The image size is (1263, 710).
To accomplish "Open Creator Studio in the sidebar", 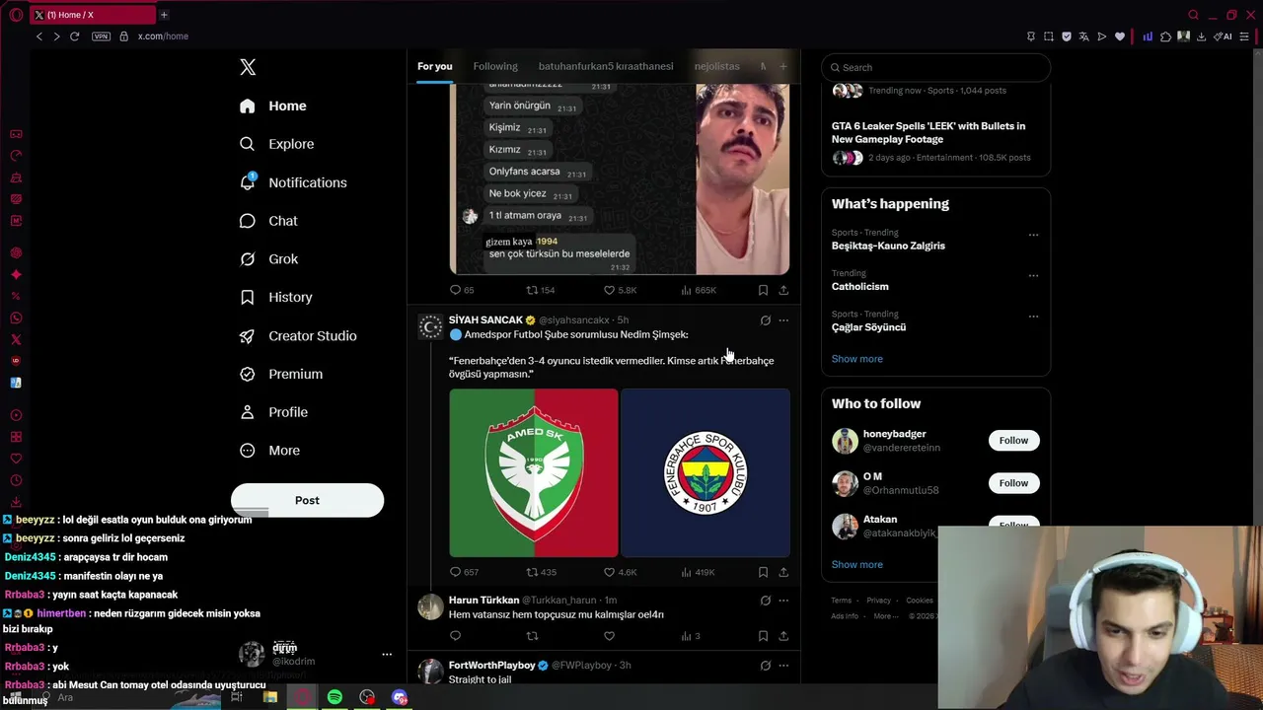I will (x=298, y=335).
